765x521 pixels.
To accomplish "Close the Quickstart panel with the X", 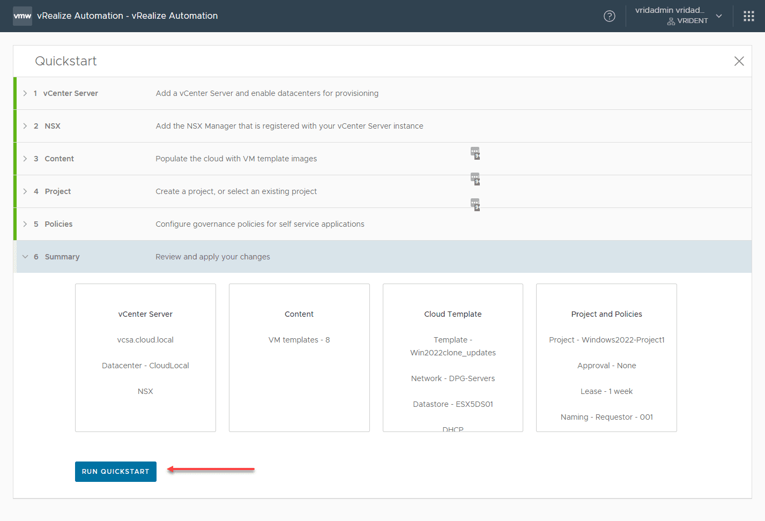I will [x=739, y=61].
